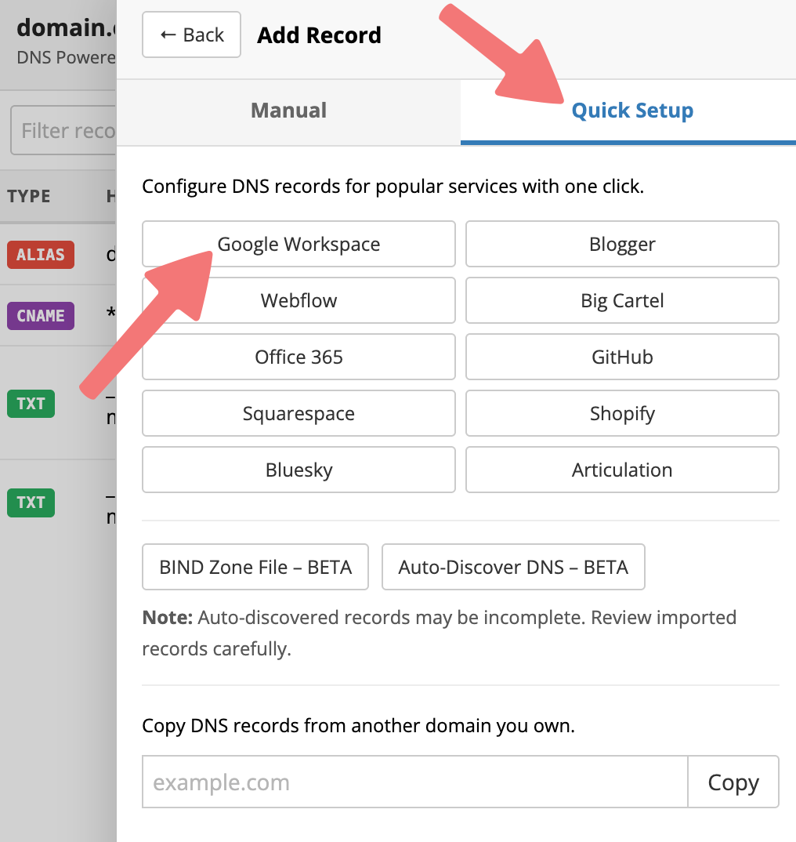The image size is (796, 842).
Task: Focus the example.com domain input field
Action: 415,782
